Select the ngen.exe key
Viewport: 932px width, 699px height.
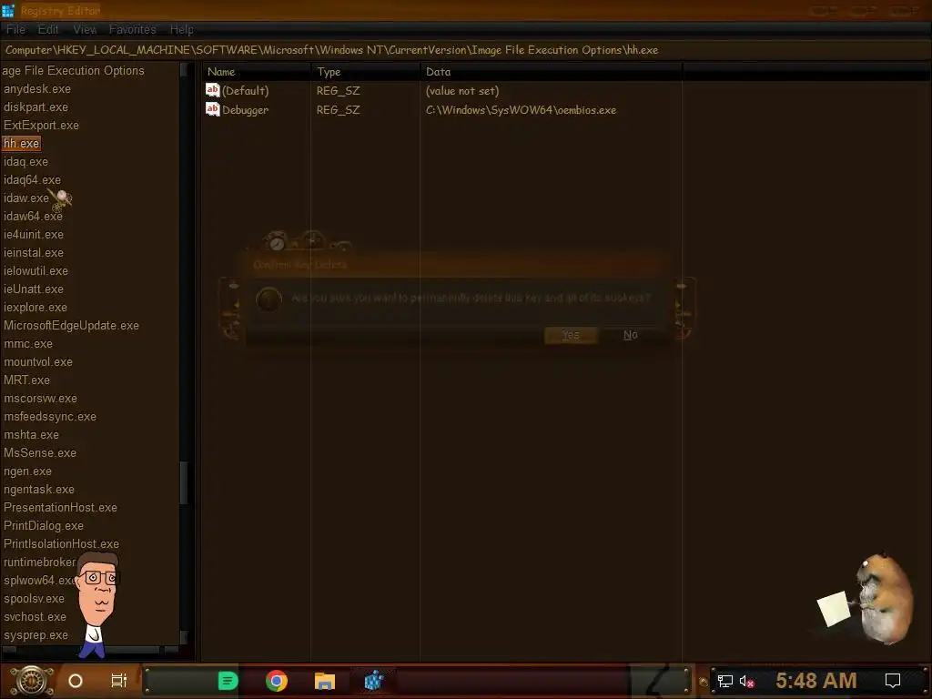[x=27, y=471]
